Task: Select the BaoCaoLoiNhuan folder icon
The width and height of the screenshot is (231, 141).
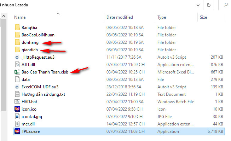Action: (x=17, y=35)
